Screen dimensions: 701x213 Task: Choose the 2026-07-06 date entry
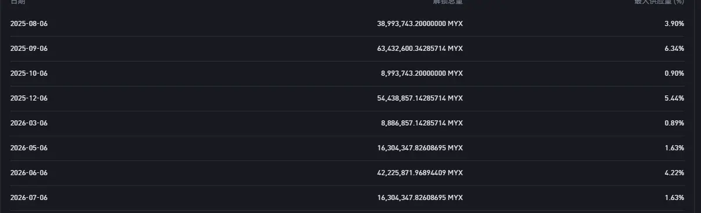tap(29, 197)
